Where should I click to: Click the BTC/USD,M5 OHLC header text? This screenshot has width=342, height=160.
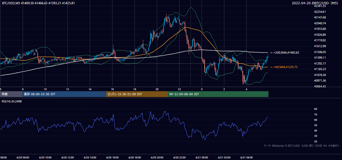39,3
